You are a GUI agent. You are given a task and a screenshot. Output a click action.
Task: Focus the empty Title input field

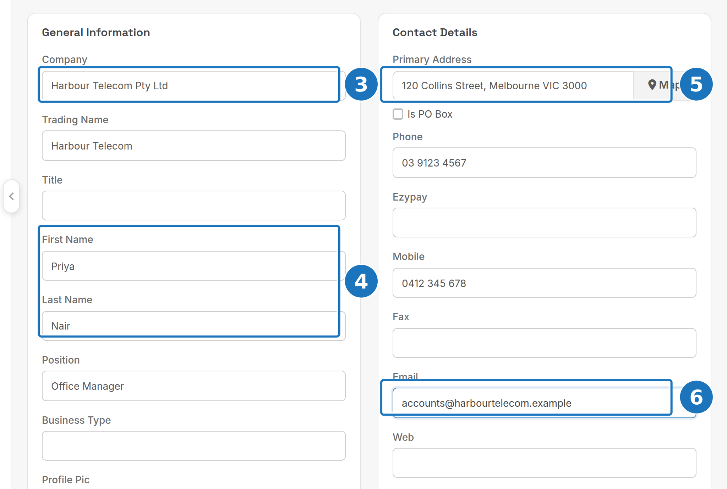tap(194, 206)
